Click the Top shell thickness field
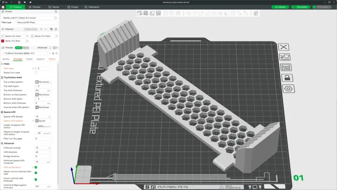The image size is (337, 190). pos(43,90)
